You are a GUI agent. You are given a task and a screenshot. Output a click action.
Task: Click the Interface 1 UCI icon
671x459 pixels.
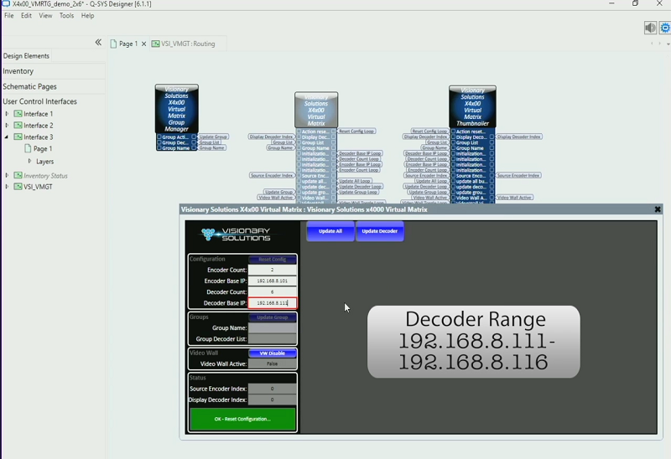(x=18, y=114)
